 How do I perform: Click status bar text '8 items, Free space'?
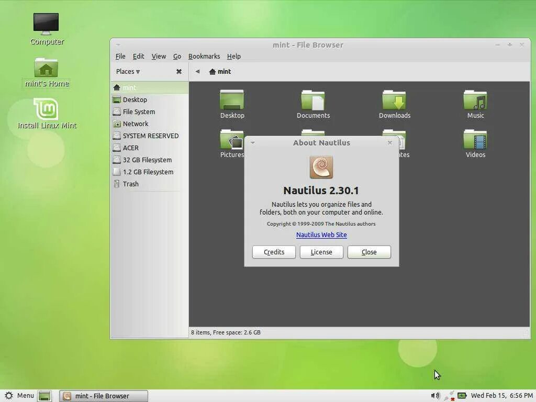(226, 332)
